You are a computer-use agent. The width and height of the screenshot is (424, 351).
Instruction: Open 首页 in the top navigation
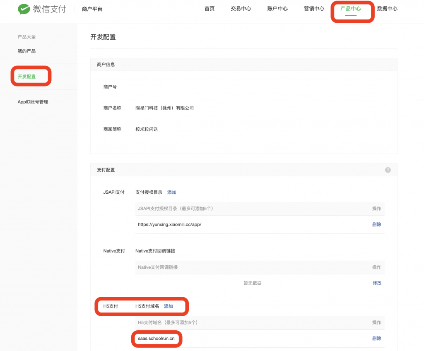(x=209, y=8)
